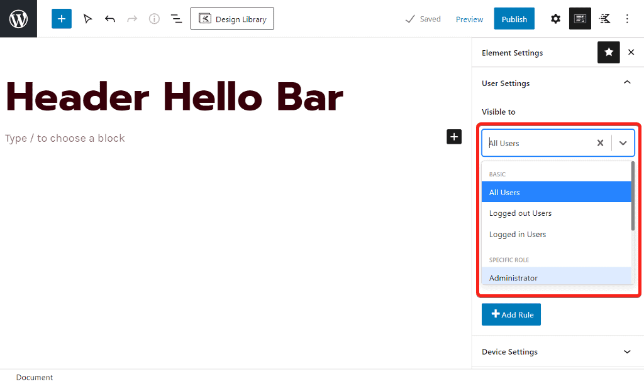The width and height of the screenshot is (644, 384).
Task: Undo the last change
Action: [110, 19]
